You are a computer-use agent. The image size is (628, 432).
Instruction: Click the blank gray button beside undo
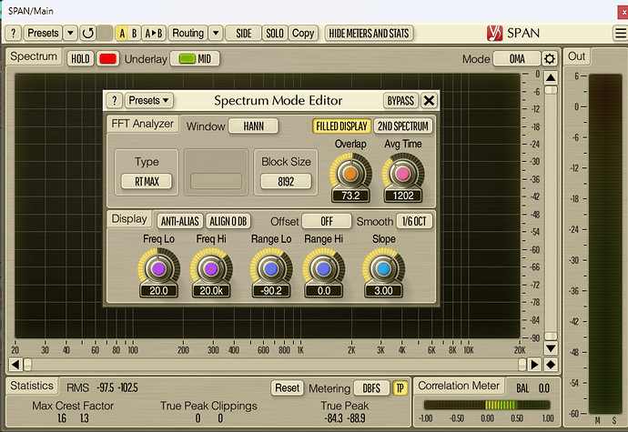pos(105,34)
